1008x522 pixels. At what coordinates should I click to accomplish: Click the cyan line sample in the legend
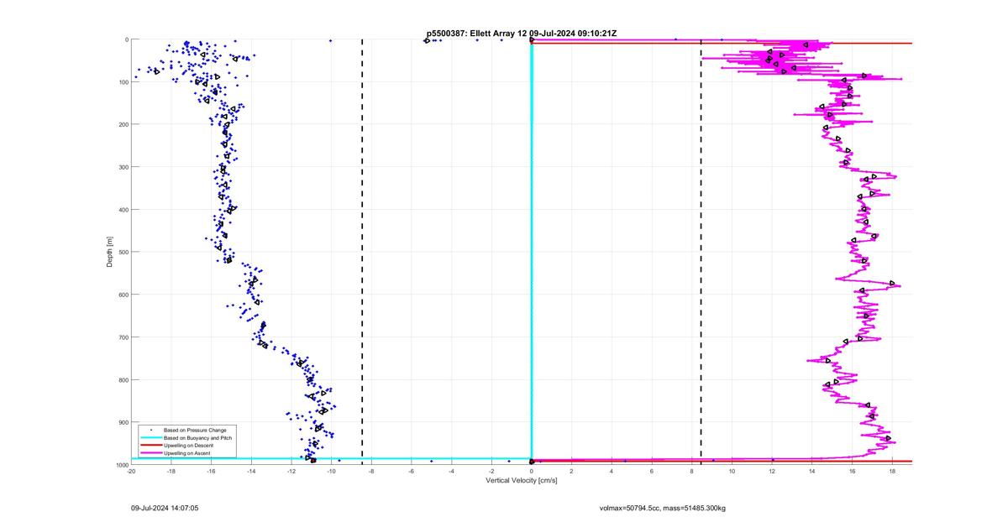click(150, 437)
